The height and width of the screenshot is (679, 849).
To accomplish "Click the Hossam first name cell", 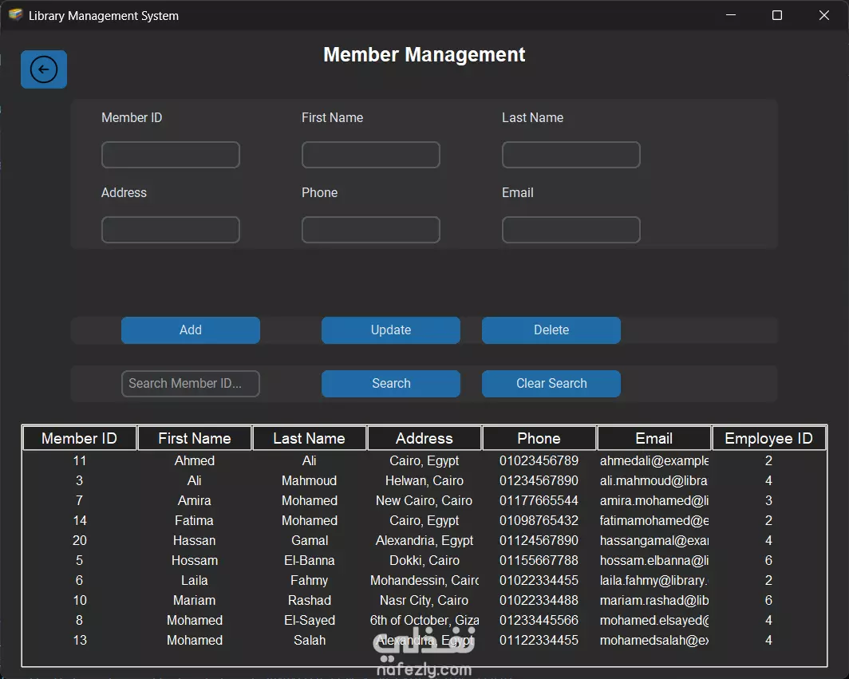I will point(195,560).
